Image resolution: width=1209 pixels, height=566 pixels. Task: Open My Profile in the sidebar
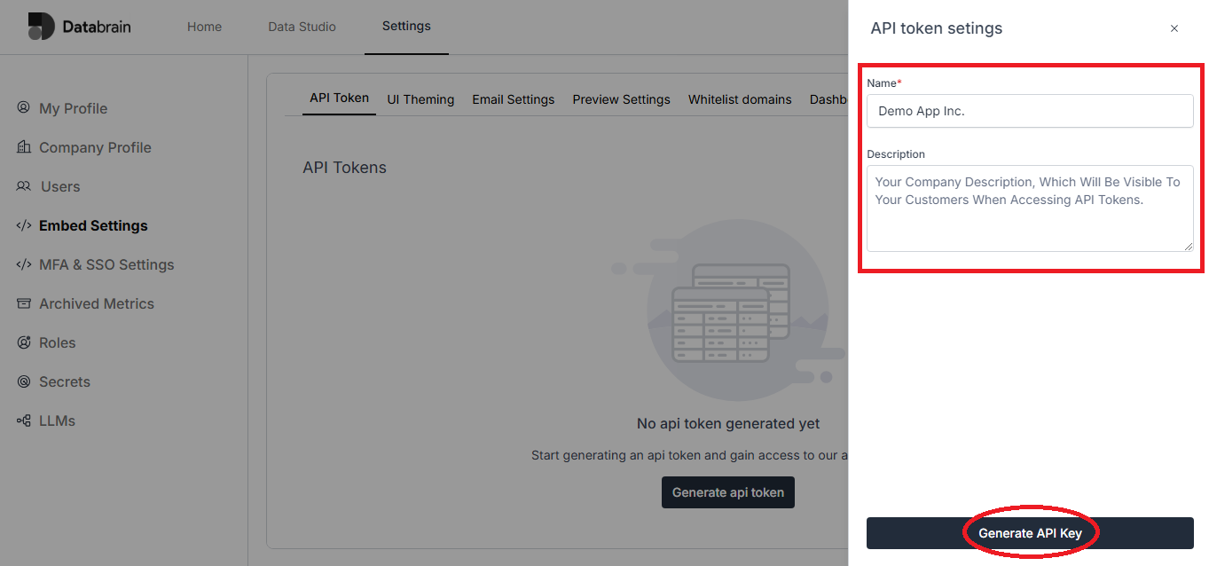(x=73, y=108)
